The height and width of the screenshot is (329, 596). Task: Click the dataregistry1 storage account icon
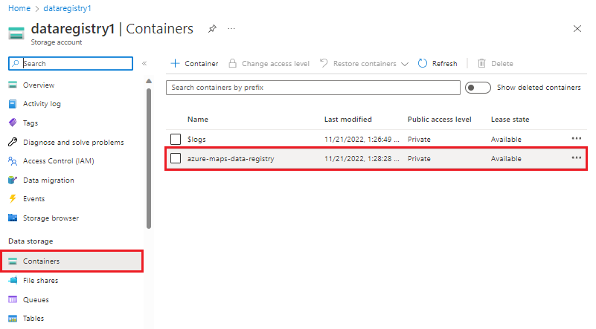16,33
